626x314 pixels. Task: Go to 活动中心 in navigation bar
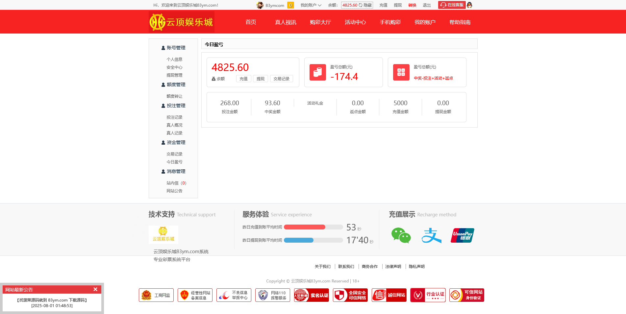(355, 22)
